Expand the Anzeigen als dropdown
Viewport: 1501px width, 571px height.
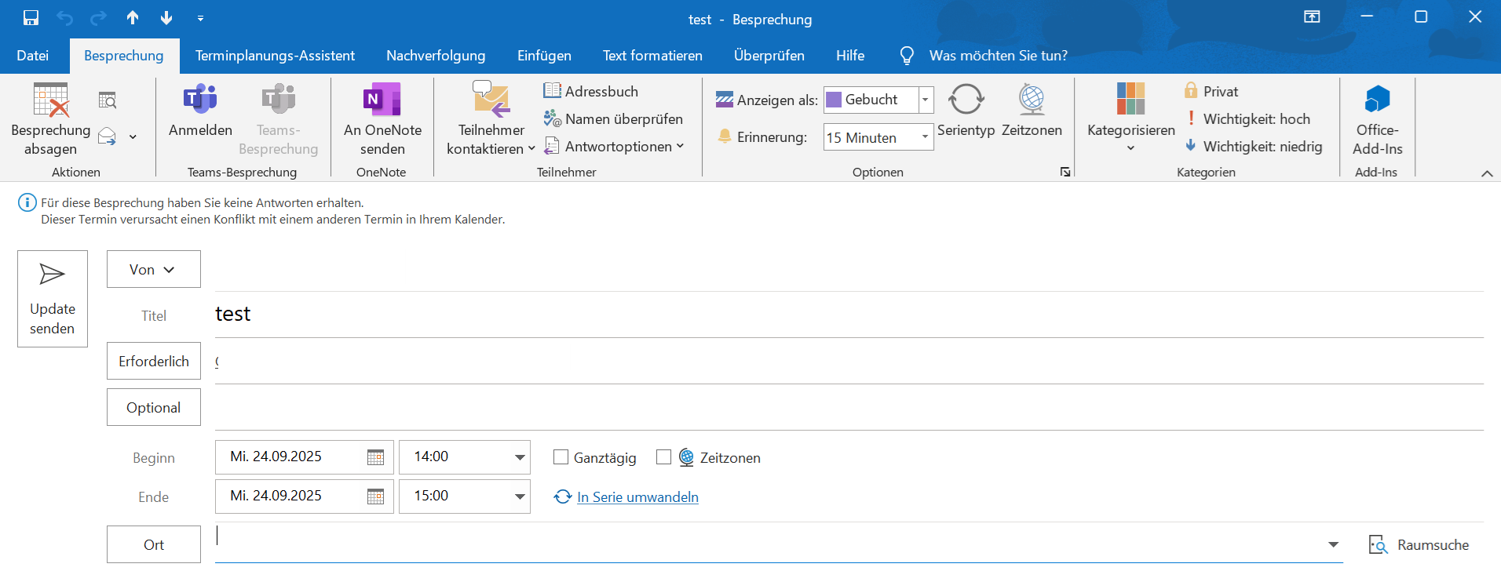[926, 100]
